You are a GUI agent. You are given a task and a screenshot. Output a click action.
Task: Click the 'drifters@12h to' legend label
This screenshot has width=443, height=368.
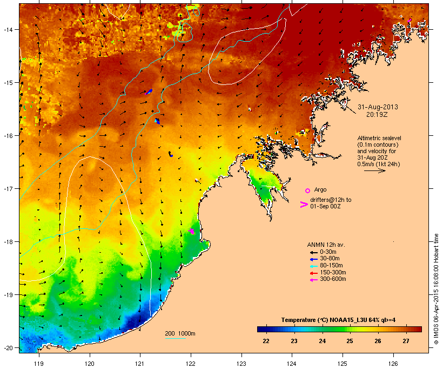(331, 200)
